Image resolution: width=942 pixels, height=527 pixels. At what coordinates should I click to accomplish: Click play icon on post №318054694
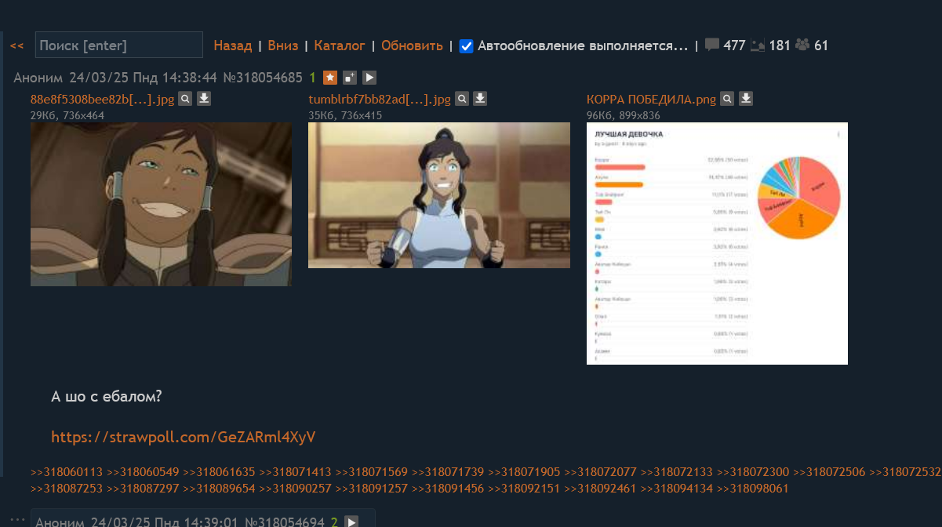click(x=351, y=522)
